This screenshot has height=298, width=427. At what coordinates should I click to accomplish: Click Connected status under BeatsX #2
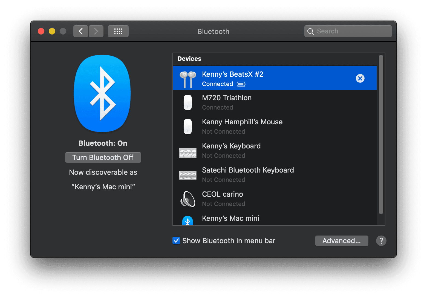(218, 84)
